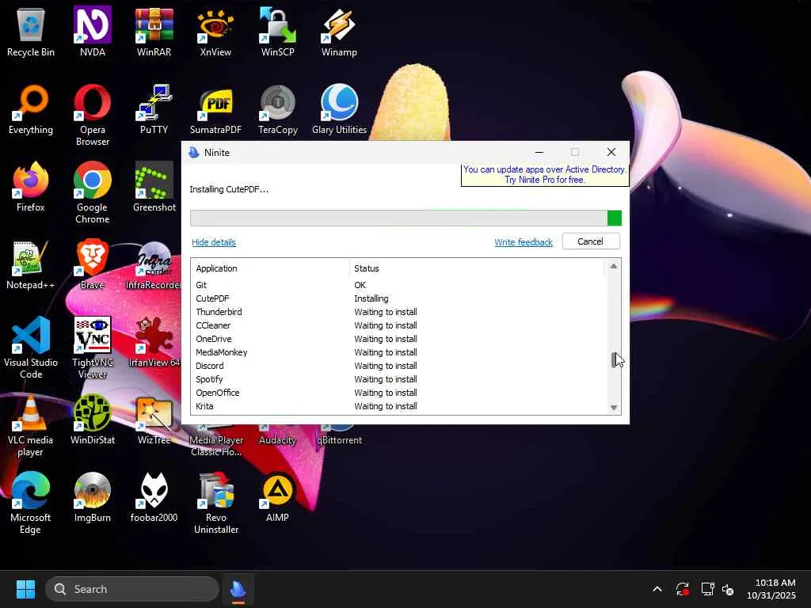Click scrollbar down arrow in details list
The height and width of the screenshot is (608, 811).
(614, 408)
